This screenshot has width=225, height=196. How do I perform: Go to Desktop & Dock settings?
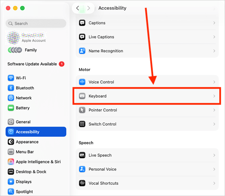point(31,172)
